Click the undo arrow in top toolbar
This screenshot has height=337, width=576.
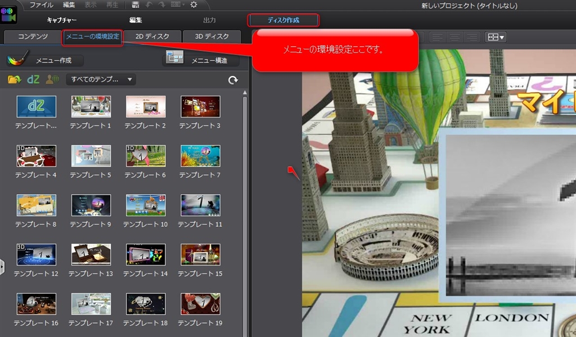(148, 5)
